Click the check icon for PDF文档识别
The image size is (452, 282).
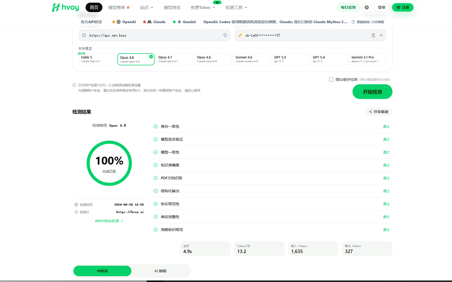coord(156,178)
